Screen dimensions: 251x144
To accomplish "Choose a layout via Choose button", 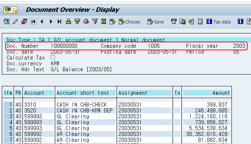I will coord(129,22).
